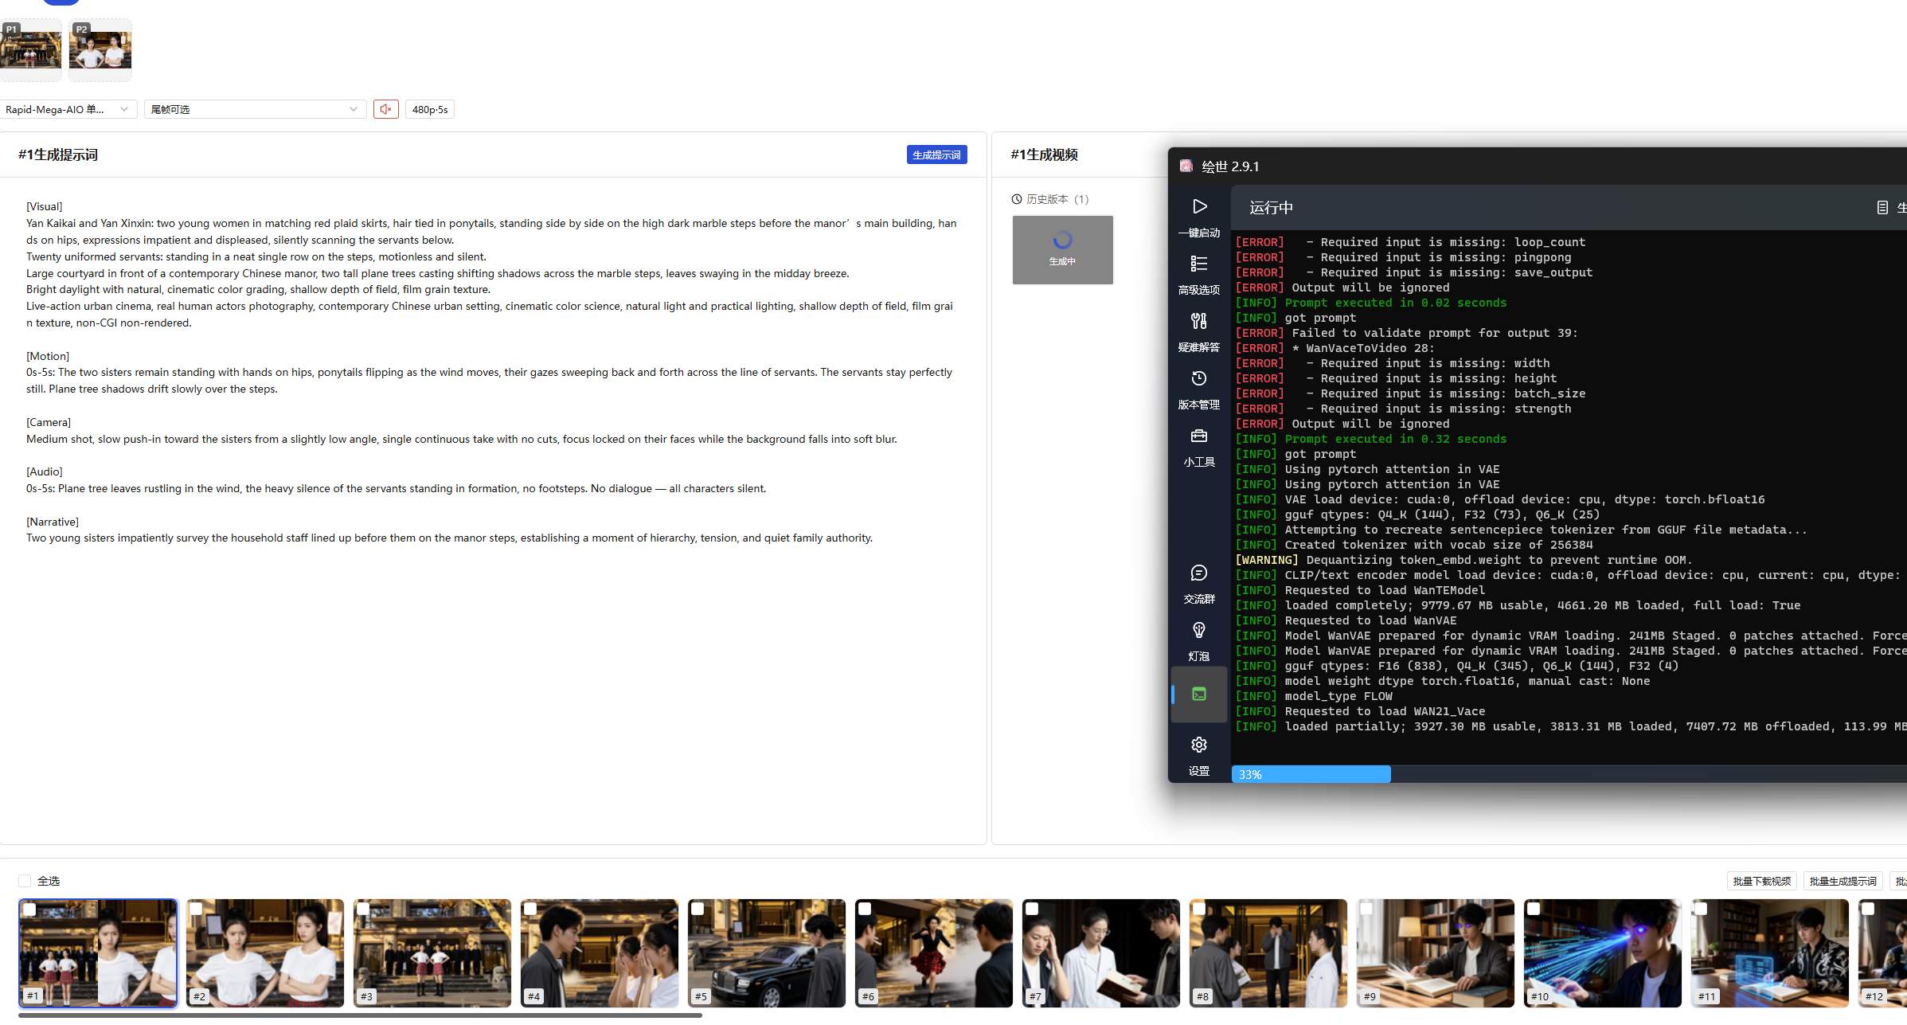Image resolution: width=1907 pixels, height=1025 pixels.
Task: Toggle the red mute audio button
Action: click(386, 109)
